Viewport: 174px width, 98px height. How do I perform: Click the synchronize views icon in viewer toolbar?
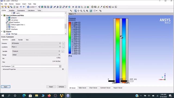(x=100, y=11)
